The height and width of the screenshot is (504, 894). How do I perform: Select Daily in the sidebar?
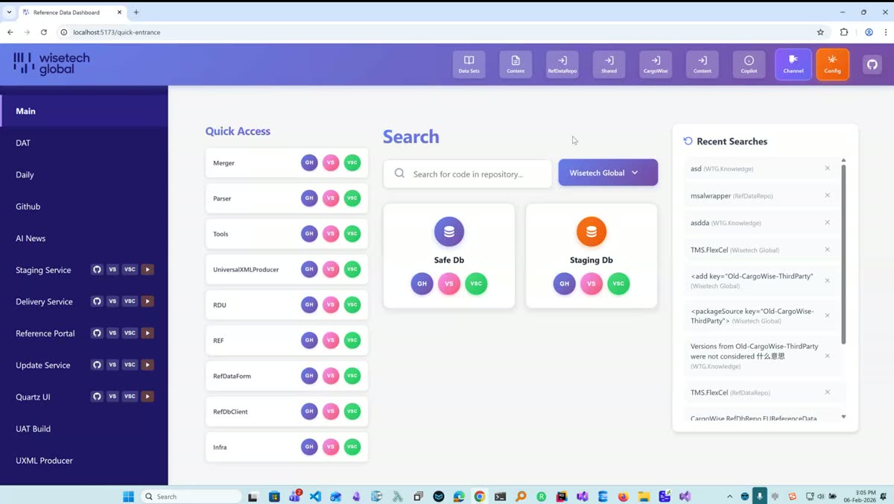coord(84,174)
